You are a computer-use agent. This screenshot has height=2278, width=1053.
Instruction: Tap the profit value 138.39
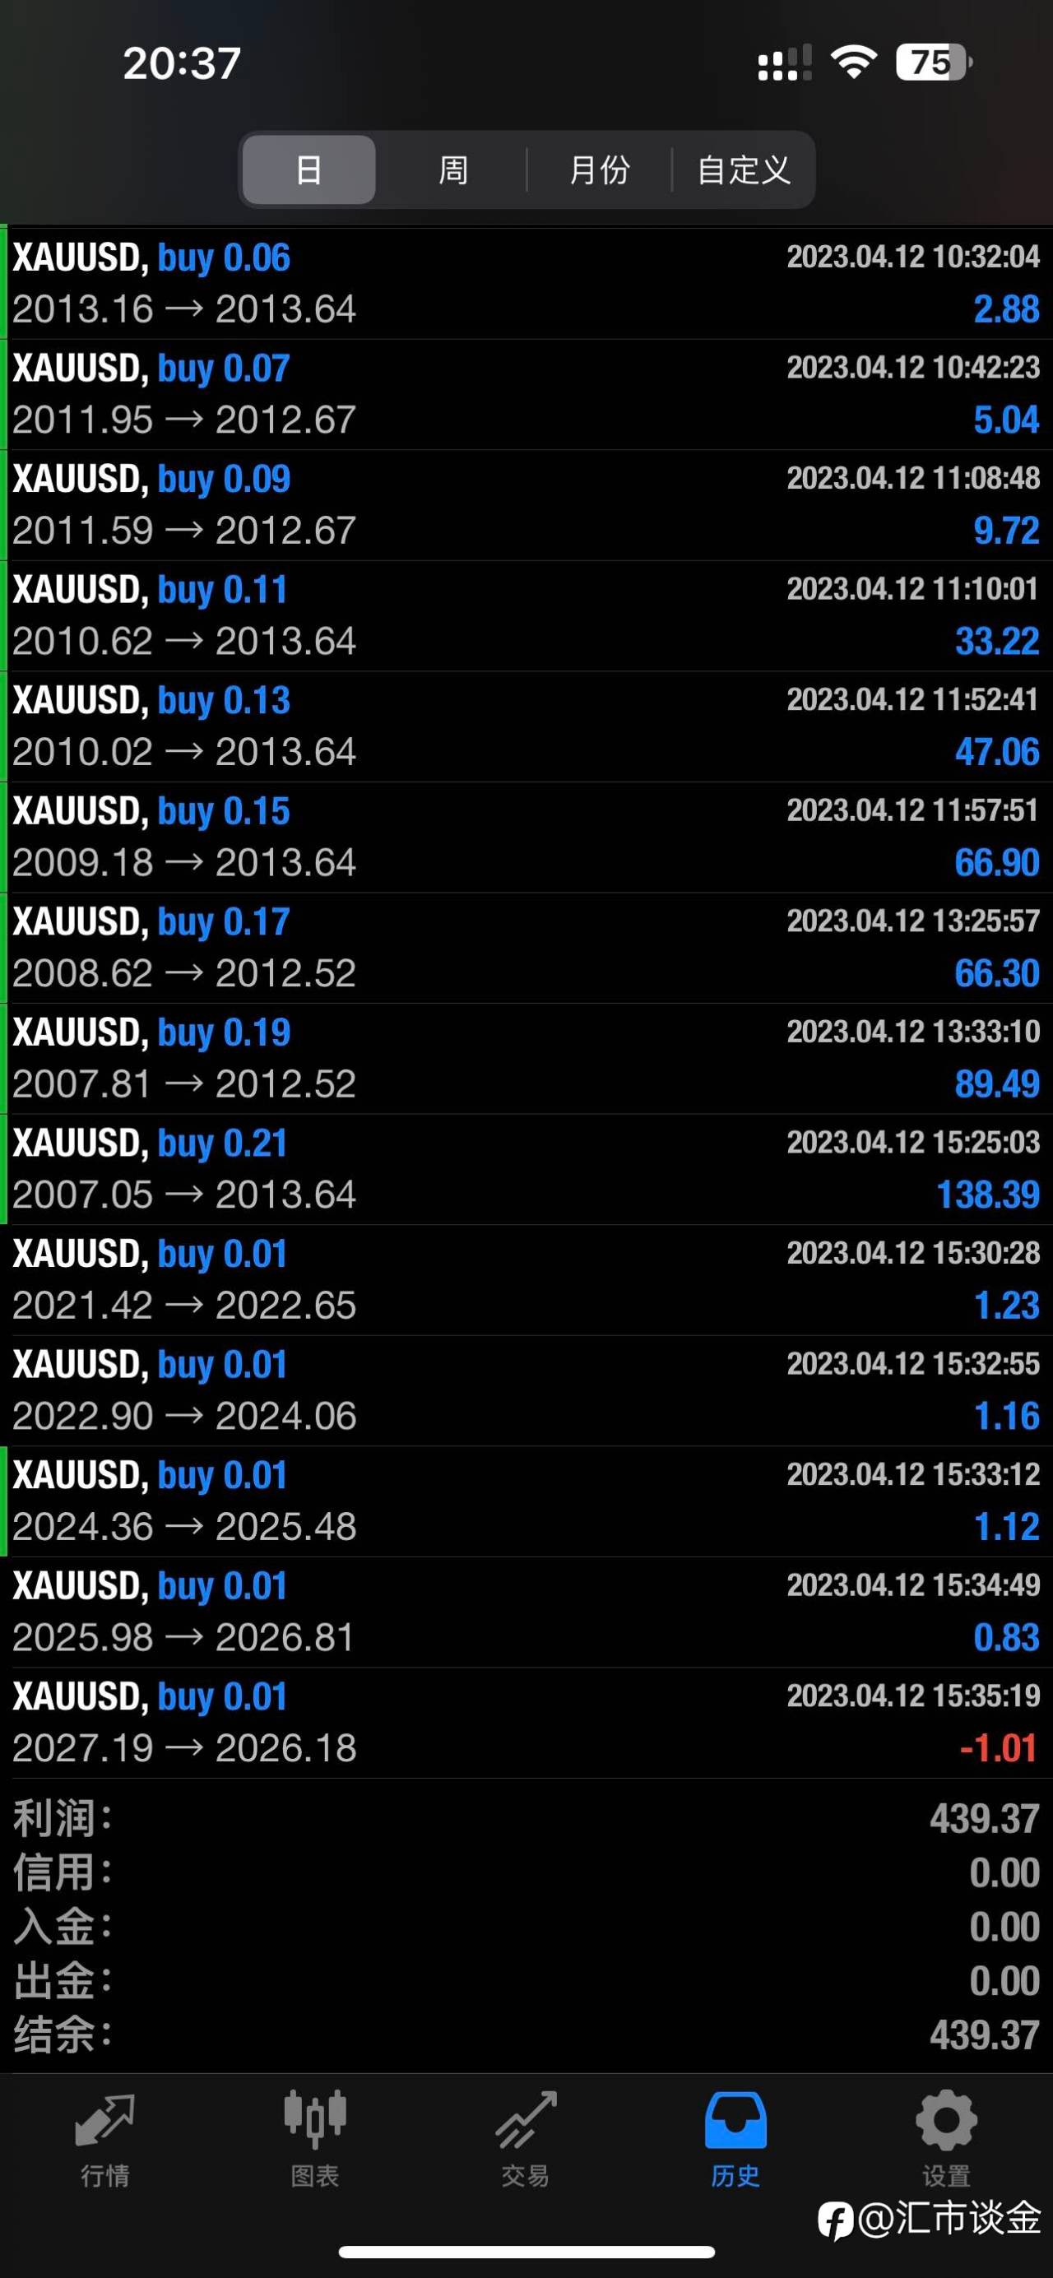987,1195
